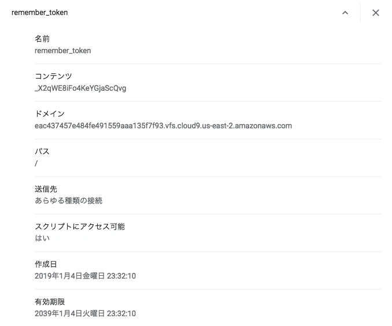
Task: Select the content value _X2qWE8iFo4KeYGjaScQvg
Action: pyautogui.click(x=80, y=88)
